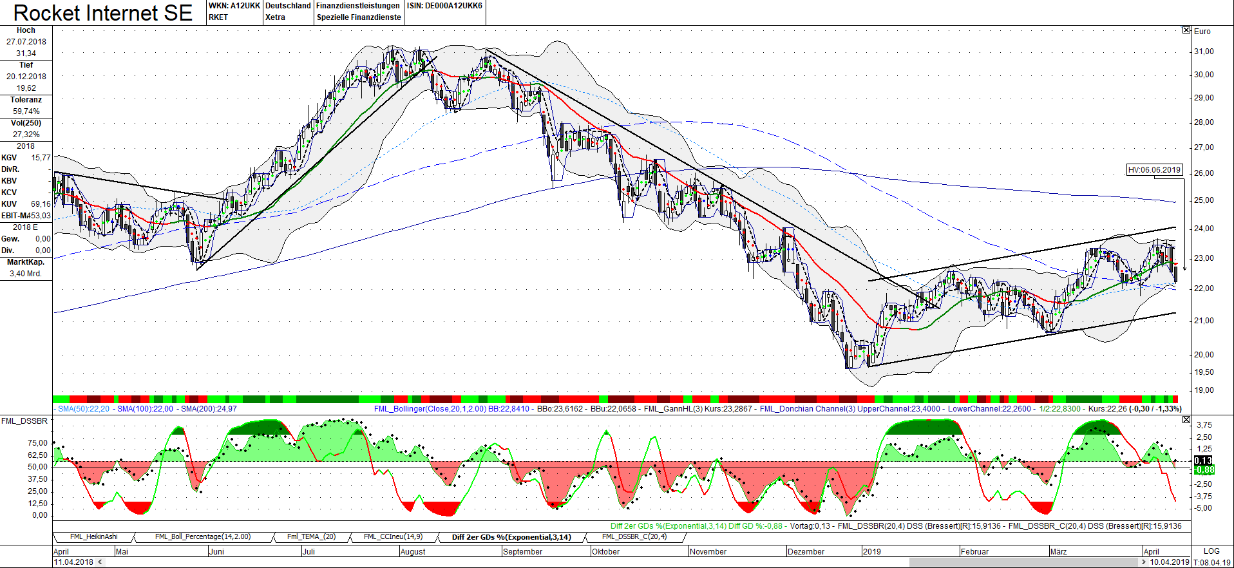Click the März month marker
Screen dimensions: 1234x568
pos(1059,551)
